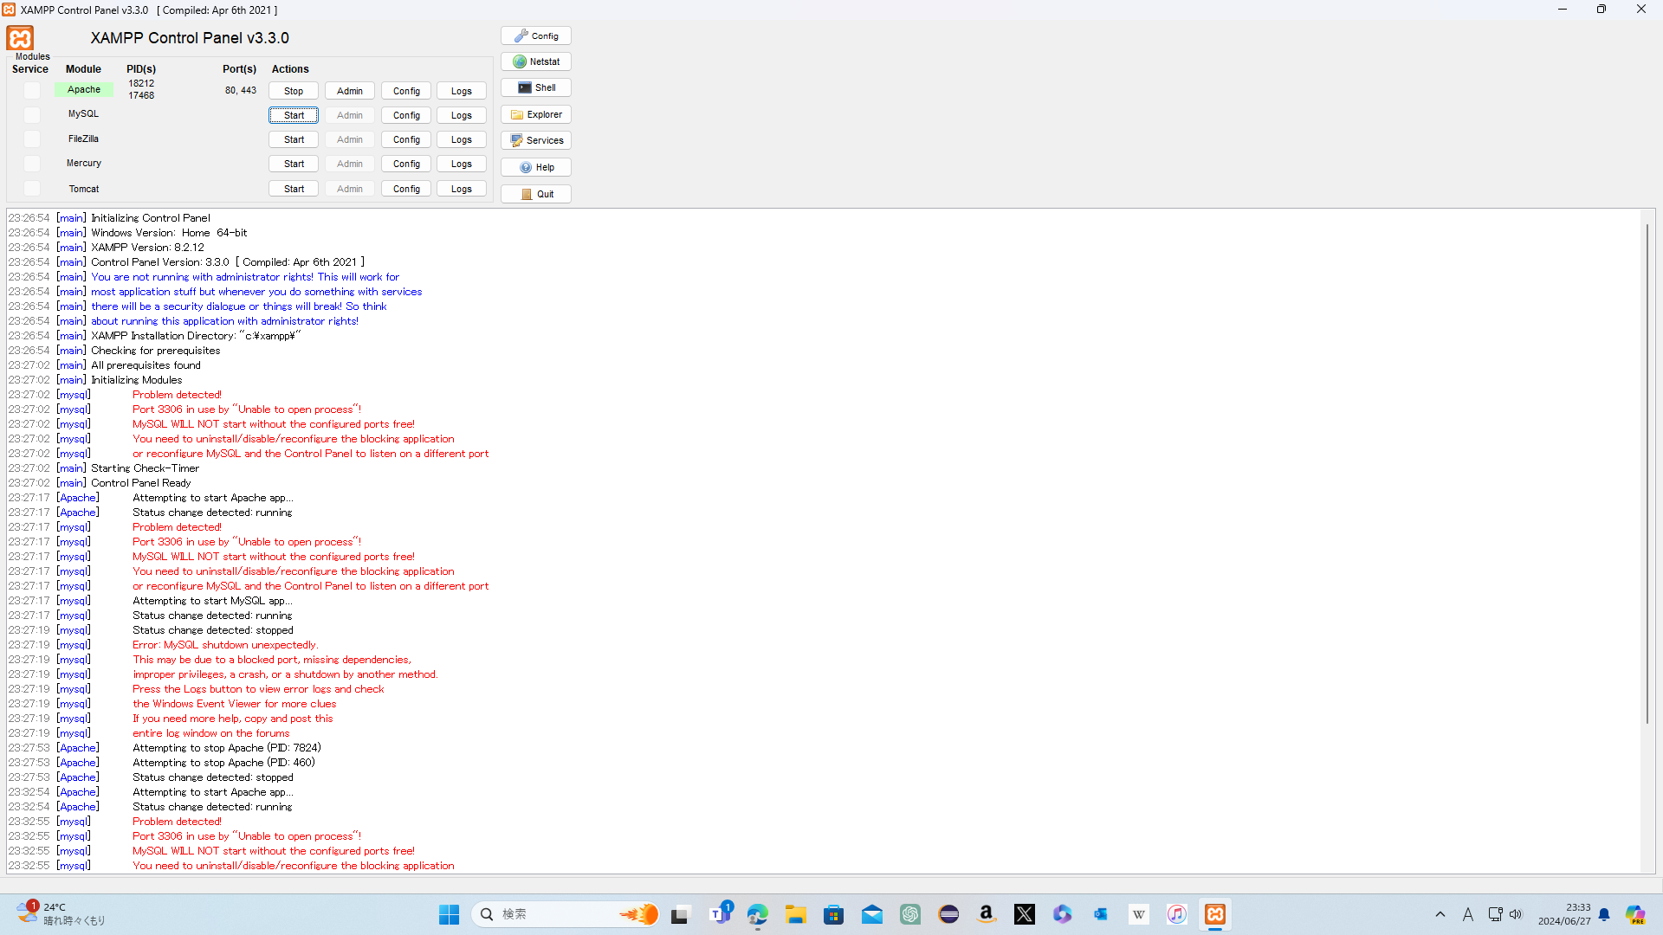Click the XAMPP logo in the header
This screenshot has height=935, width=1663.
[x=20, y=38]
